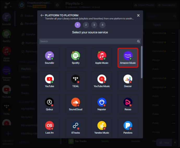The height and width of the screenshot is (148, 180).
Task: Click the add Connect Services plus icon
Action: (8, 134)
